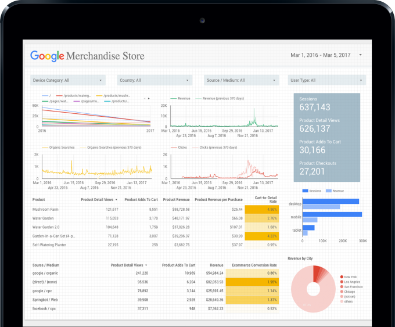Click the mobile sessions bar
The width and height of the screenshot is (395, 327).
coord(332,214)
